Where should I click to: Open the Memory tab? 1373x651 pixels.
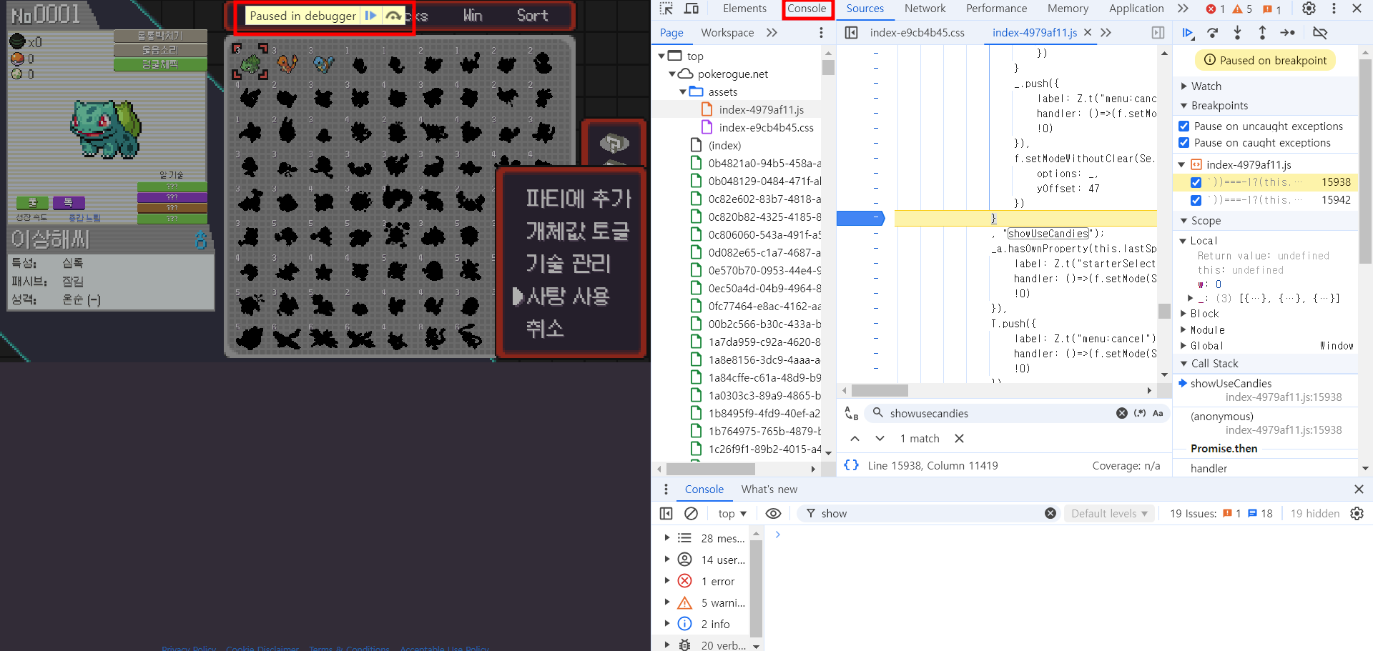[1068, 9]
